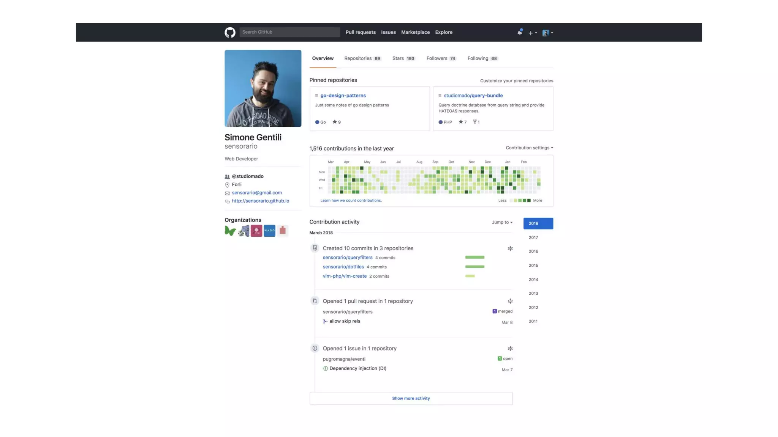Collapse the pull request activity section
Viewport: 778px width, 437px height.
(510, 301)
